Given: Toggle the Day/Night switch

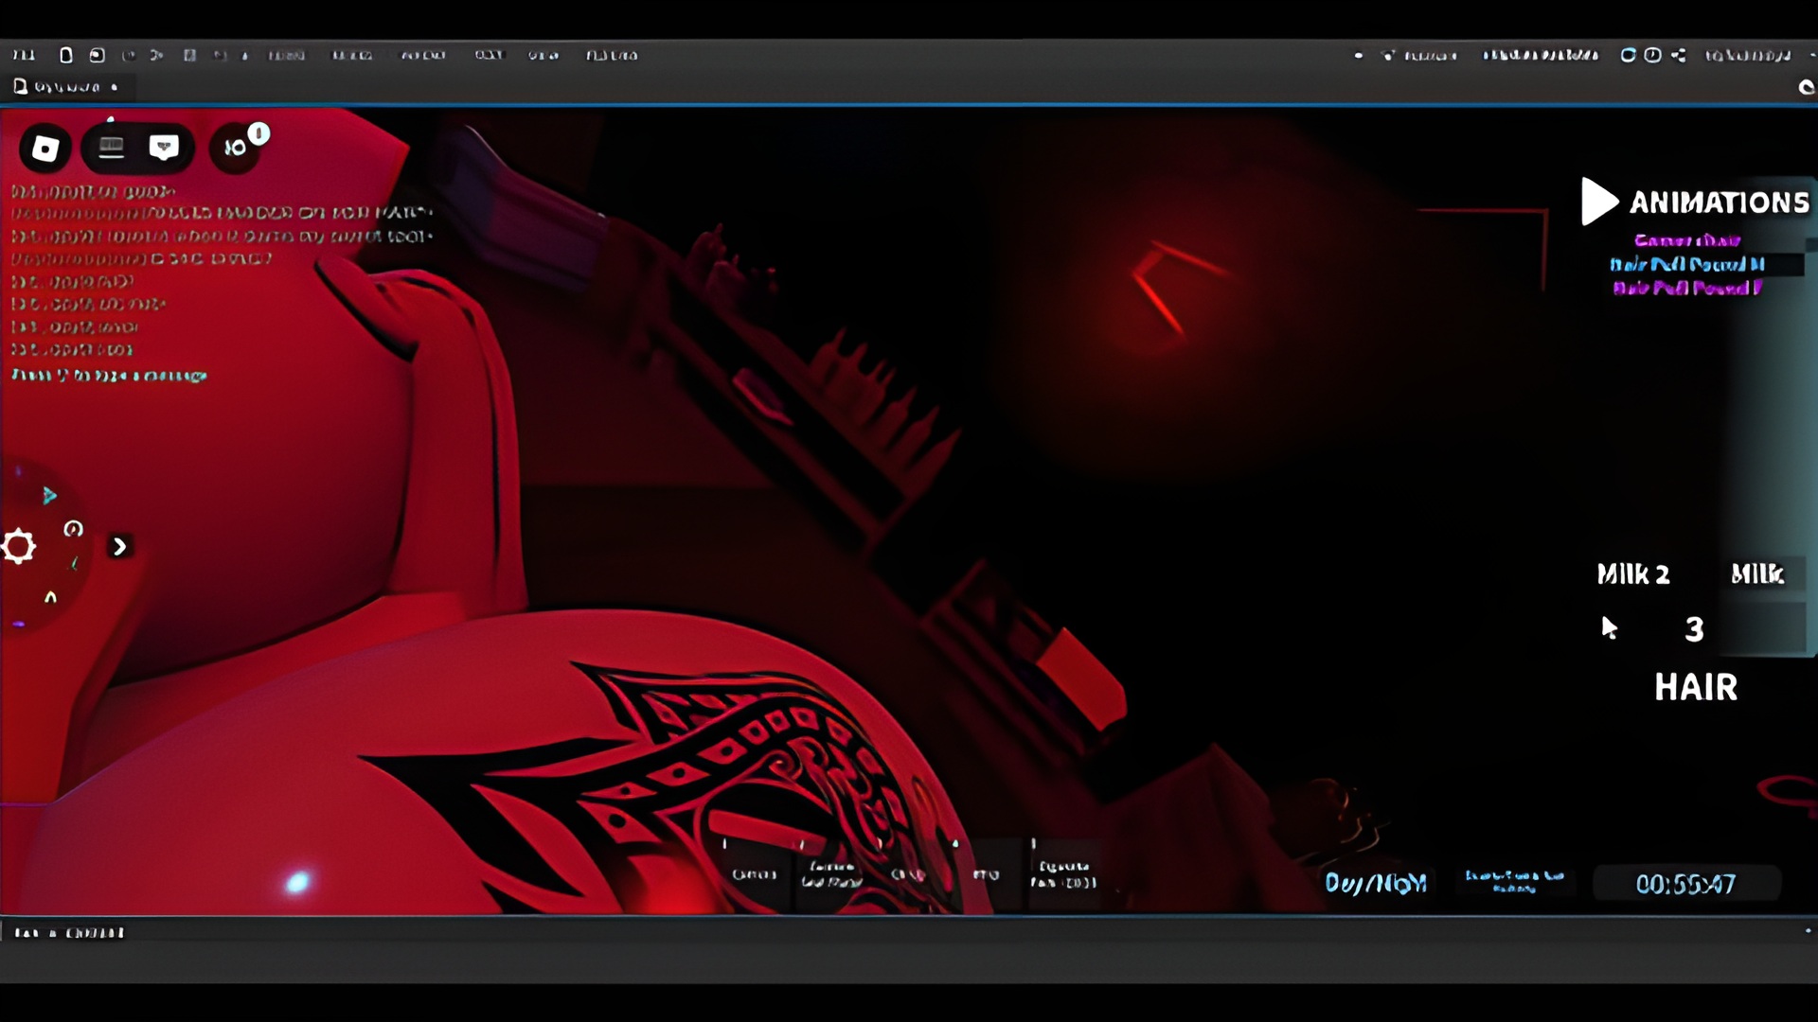Looking at the screenshot, I should 1375,883.
